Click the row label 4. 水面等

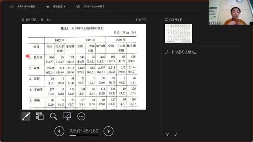click(36, 90)
